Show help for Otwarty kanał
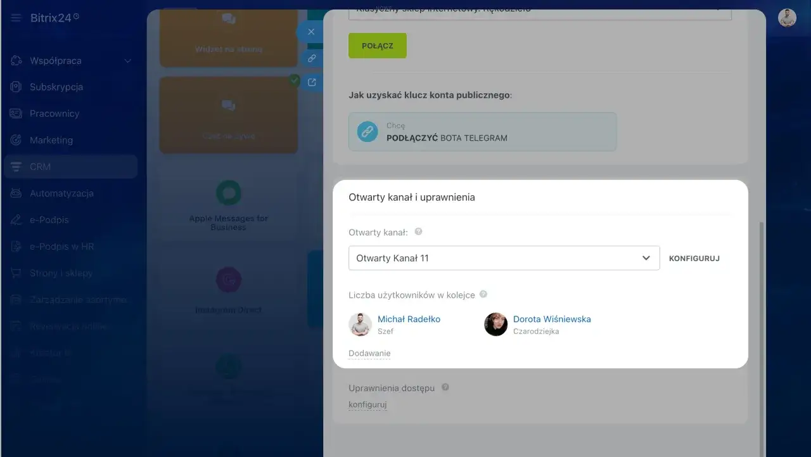811x457 pixels. 418,232
